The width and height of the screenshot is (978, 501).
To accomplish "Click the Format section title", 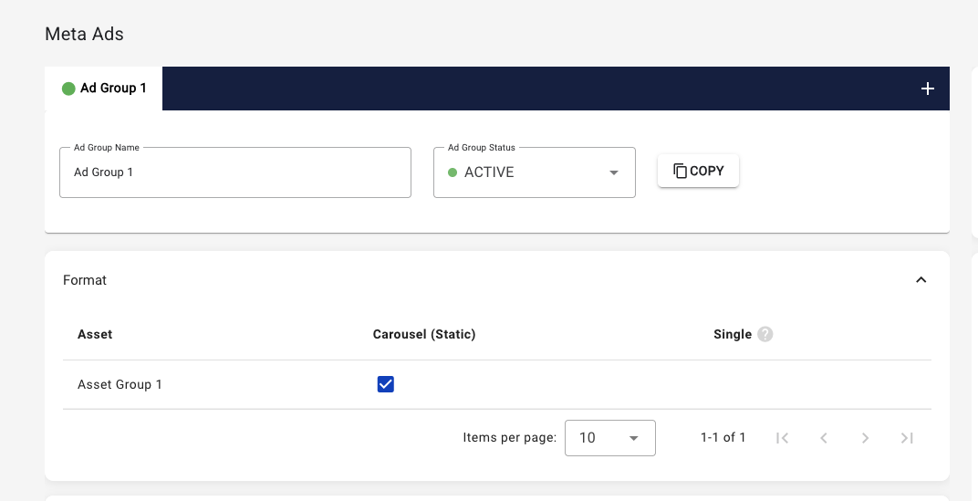I will pos(85,280).
